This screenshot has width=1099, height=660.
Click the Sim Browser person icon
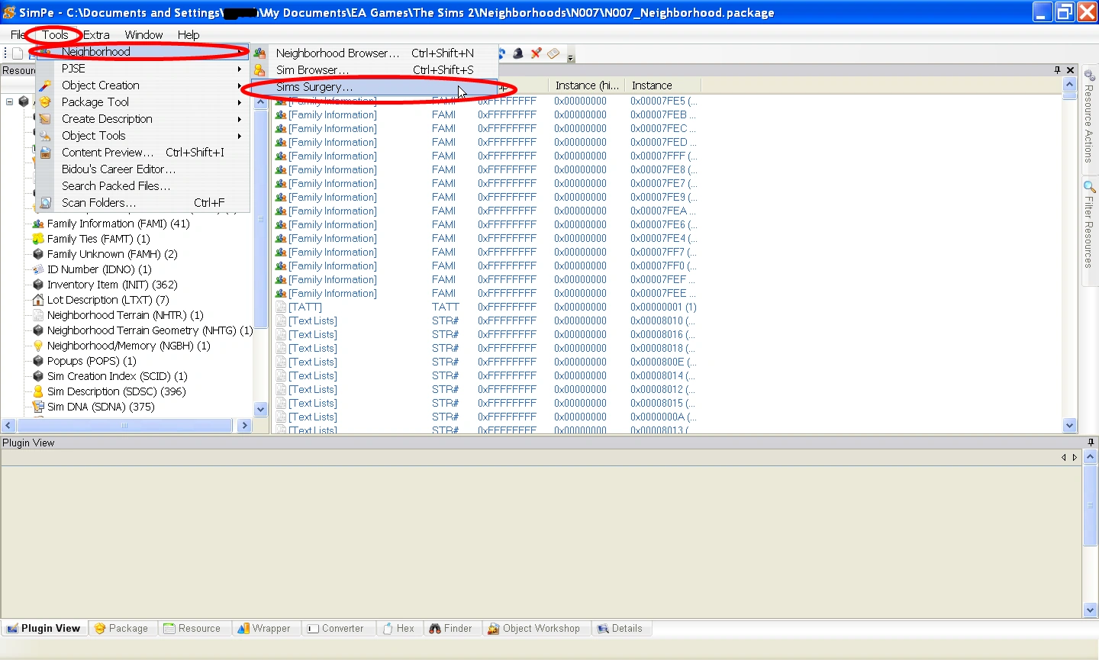[x=260, y=69]
